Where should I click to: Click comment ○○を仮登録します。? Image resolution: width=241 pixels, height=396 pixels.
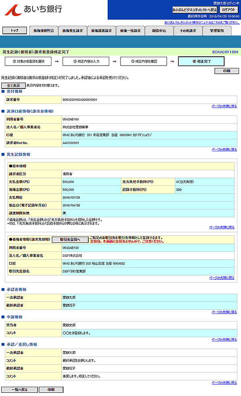[x=76, y=333]
